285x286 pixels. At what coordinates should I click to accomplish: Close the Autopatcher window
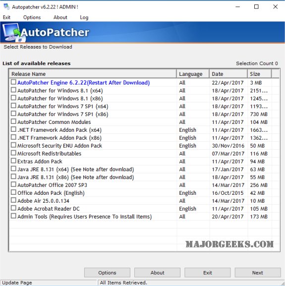click(x=276, y=7)
